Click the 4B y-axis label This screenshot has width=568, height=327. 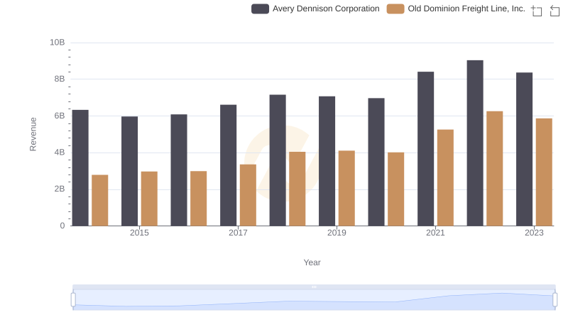tap(60, 153)
